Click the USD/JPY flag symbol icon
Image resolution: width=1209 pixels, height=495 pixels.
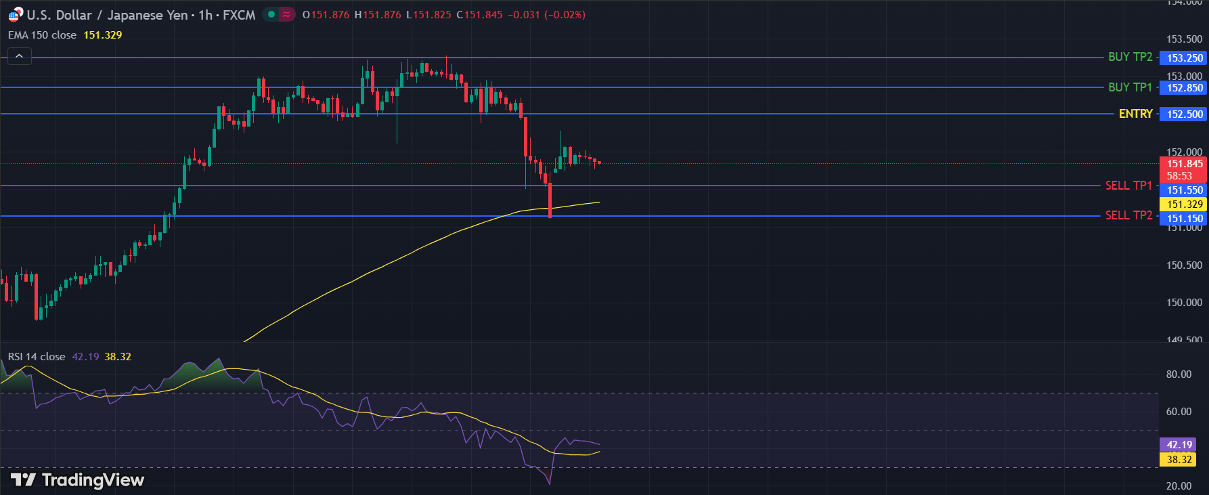click(x=15, y=14)
